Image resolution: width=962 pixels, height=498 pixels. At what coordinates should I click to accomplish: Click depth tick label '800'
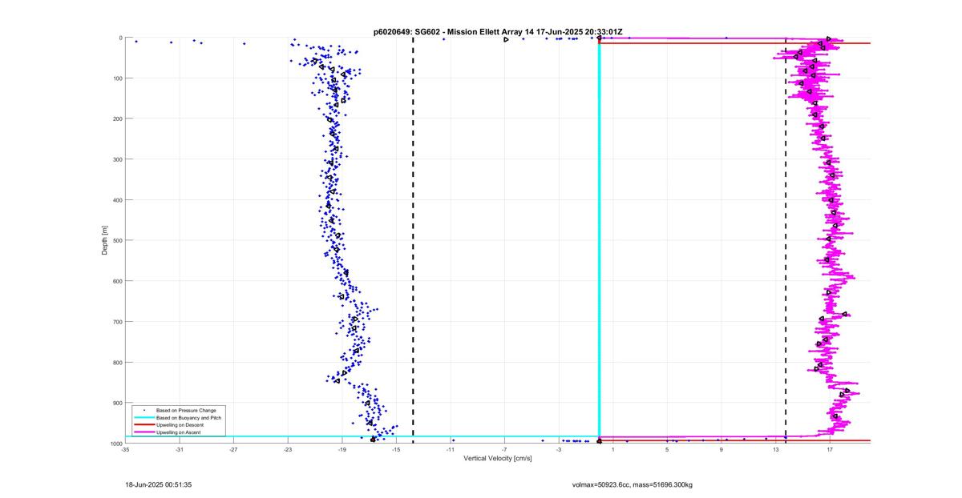[116, 362]
